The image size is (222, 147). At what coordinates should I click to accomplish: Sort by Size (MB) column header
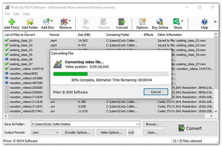pos(84,35)
